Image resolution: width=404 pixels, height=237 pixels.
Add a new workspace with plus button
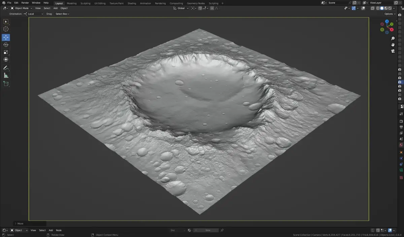click(x=222, y=3)
